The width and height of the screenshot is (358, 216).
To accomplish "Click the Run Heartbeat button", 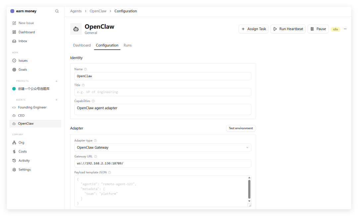I will 288,29.
